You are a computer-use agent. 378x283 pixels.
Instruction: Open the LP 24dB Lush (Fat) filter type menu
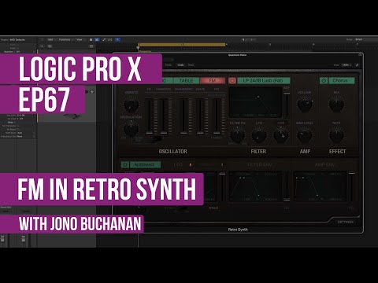pyautogui.click(x=264, y=80)
